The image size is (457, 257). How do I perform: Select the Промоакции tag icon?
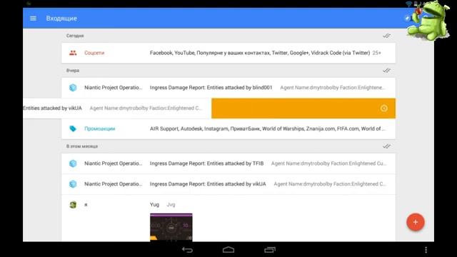(73, 128)
